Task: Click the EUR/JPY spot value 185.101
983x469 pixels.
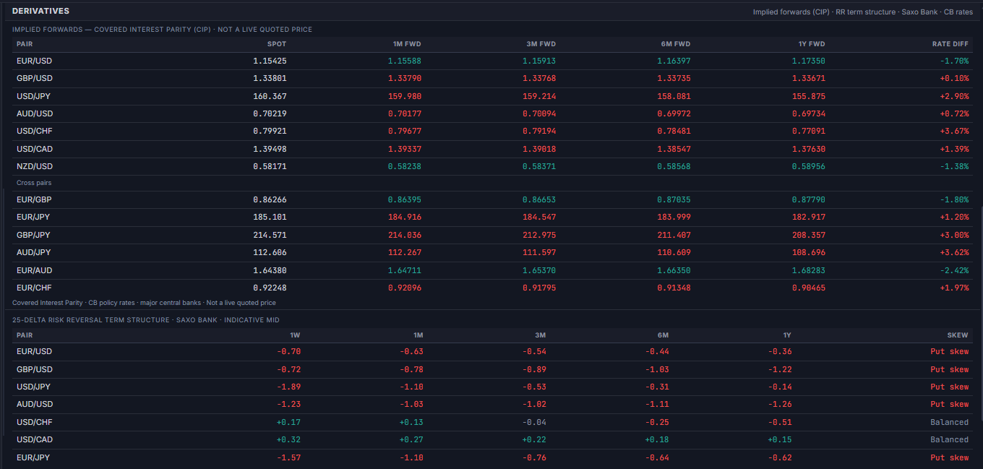Action: pyautogui.click(x=270, y=217)
